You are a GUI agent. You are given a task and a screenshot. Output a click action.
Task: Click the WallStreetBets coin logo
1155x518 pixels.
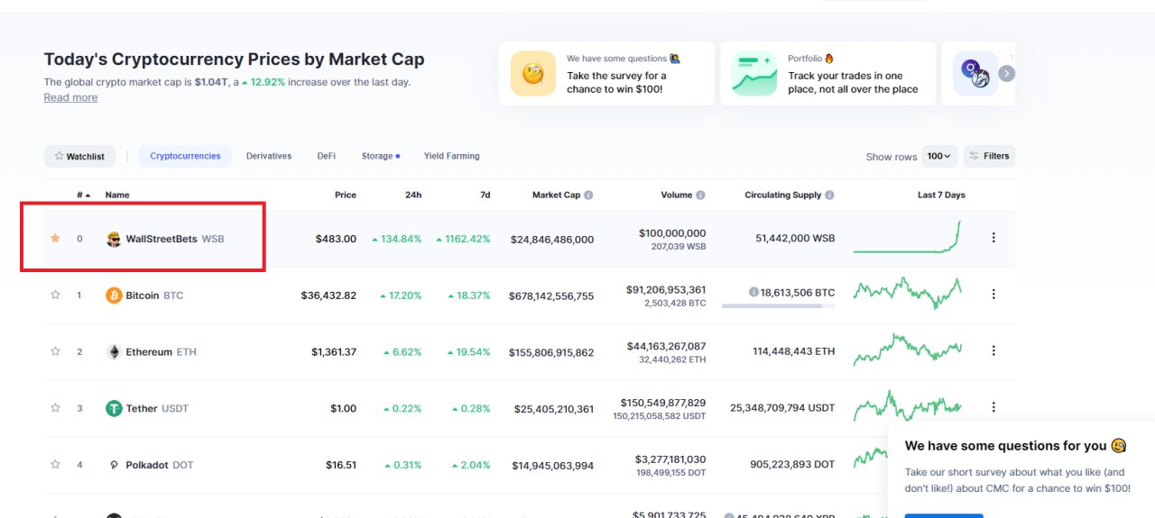pyautogui.click(x=114, y=239)
